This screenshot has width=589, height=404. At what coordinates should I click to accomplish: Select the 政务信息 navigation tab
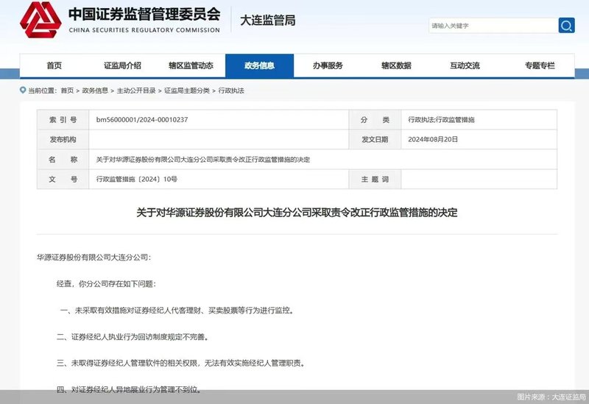260,65
